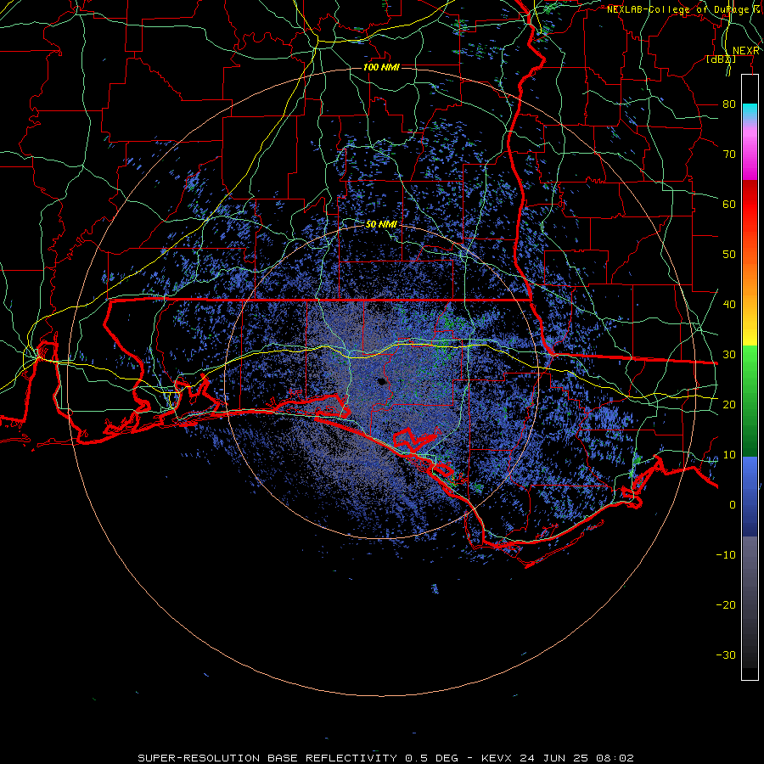Click the 50 dBZ scale label
The height and width of the screenshot is (764, 764).
point(729,255)
